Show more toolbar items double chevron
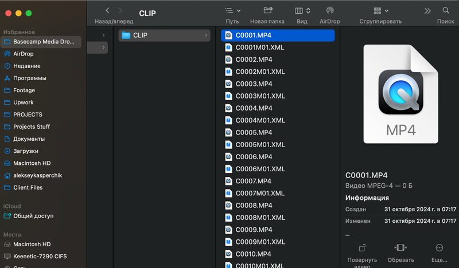459x268 pixels. (x=427, y=10)
